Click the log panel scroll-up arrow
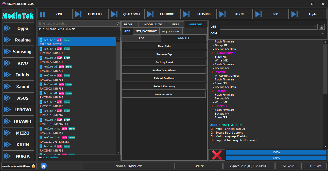The height and width of the screenshot is (171, 328). coord(325,42)
